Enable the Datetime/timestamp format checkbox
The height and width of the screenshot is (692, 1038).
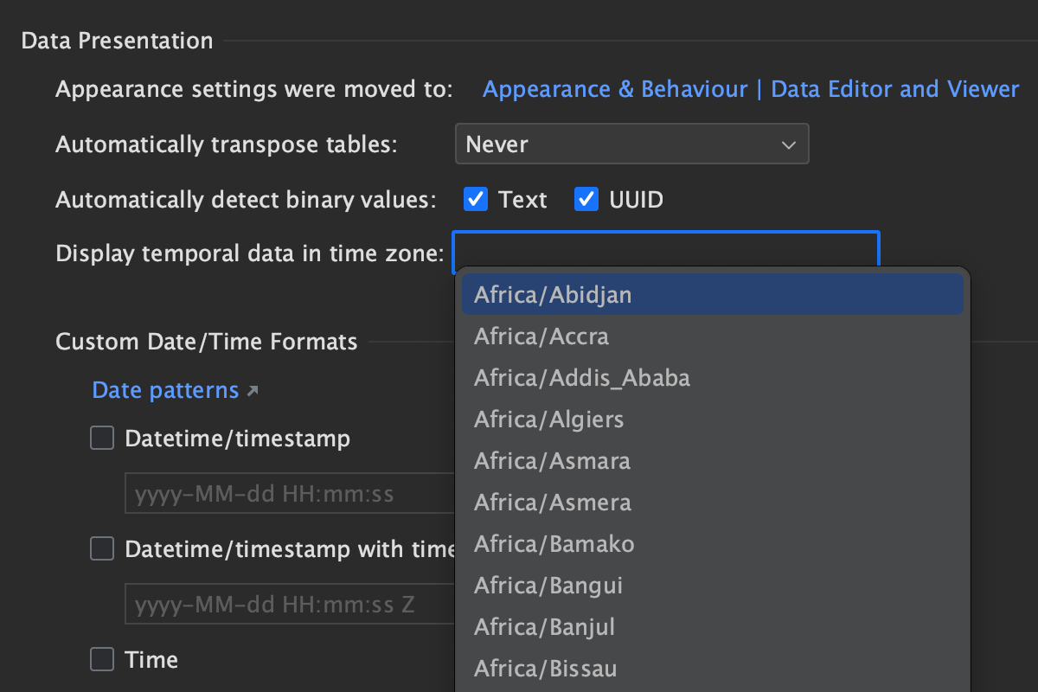(102, 439)
